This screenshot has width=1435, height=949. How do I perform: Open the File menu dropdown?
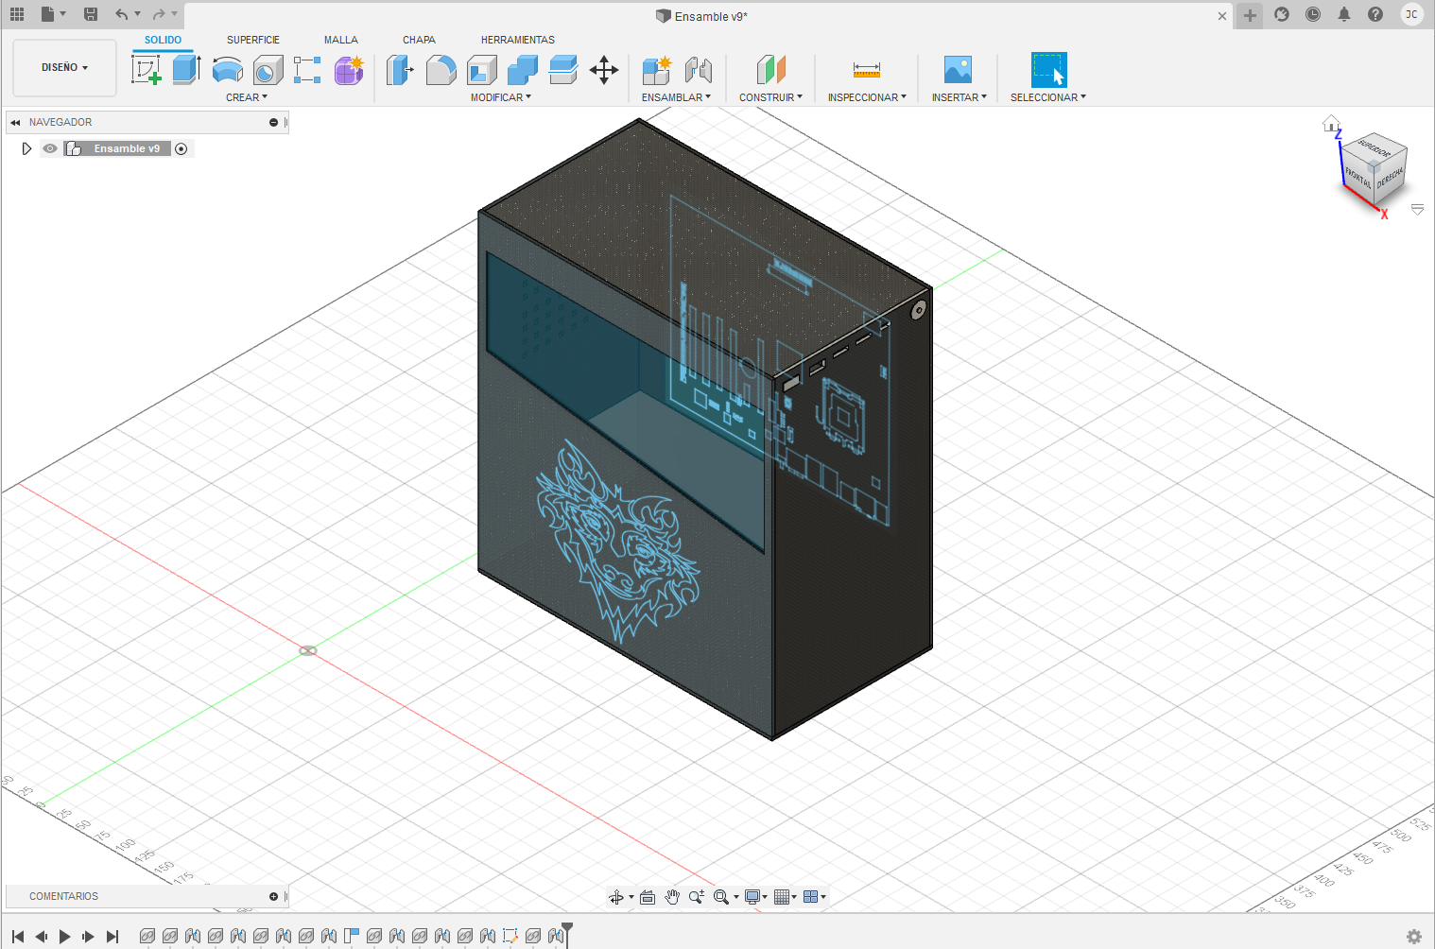click(53, 14)
